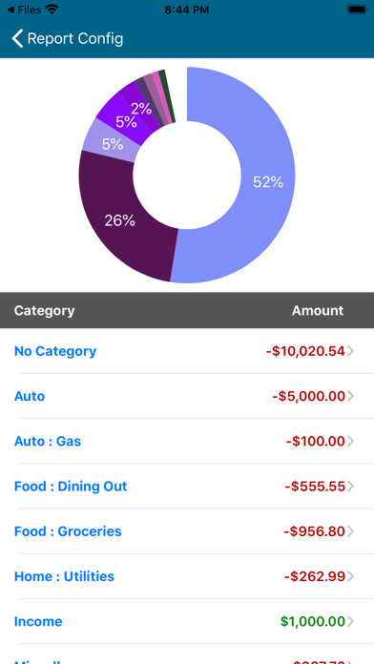Open the Food : Dining Out category

tap(187, 487)
